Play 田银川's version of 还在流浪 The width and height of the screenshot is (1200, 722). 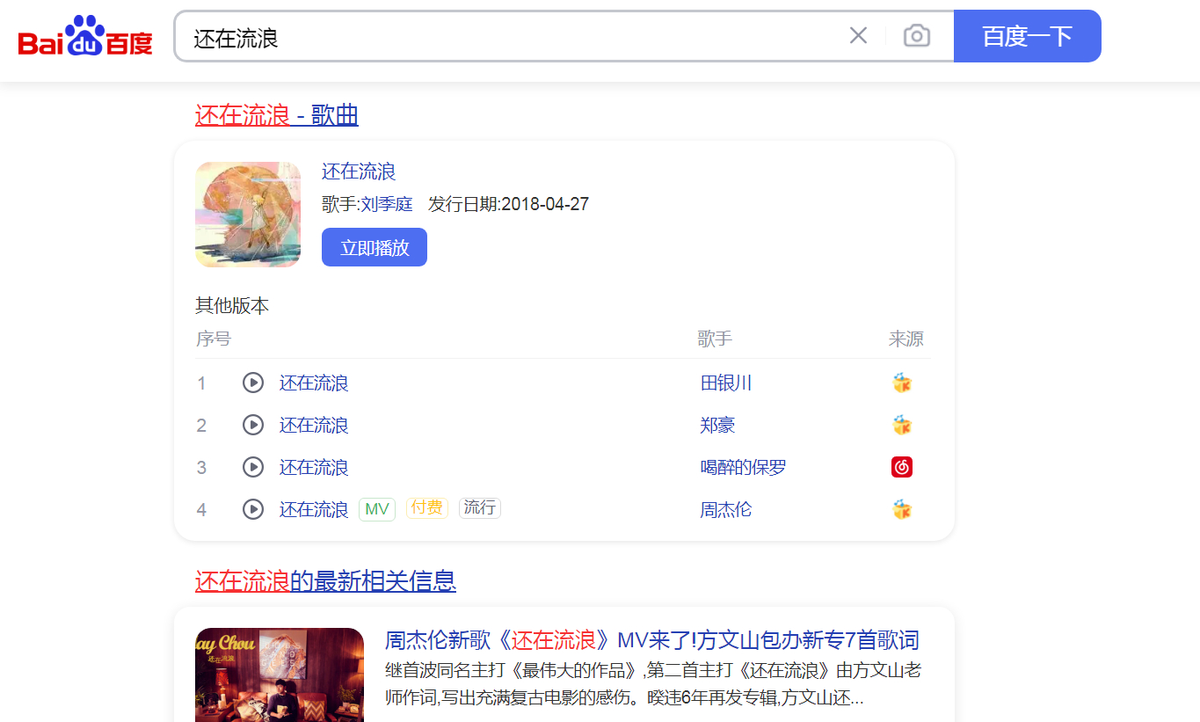coord(253,383)
